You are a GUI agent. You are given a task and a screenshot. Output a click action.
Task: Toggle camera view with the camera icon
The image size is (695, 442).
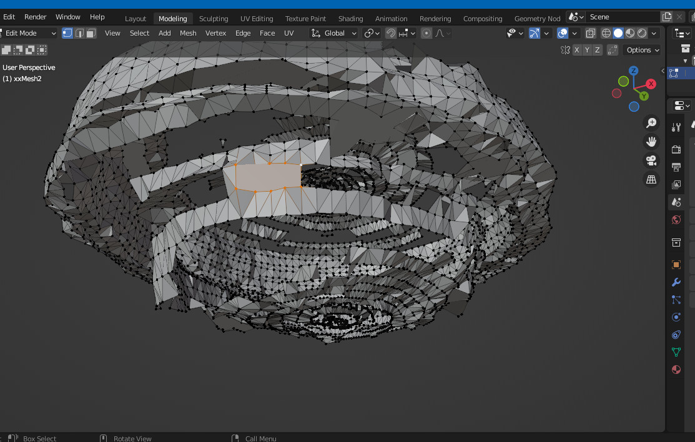(x=651, y=160)
